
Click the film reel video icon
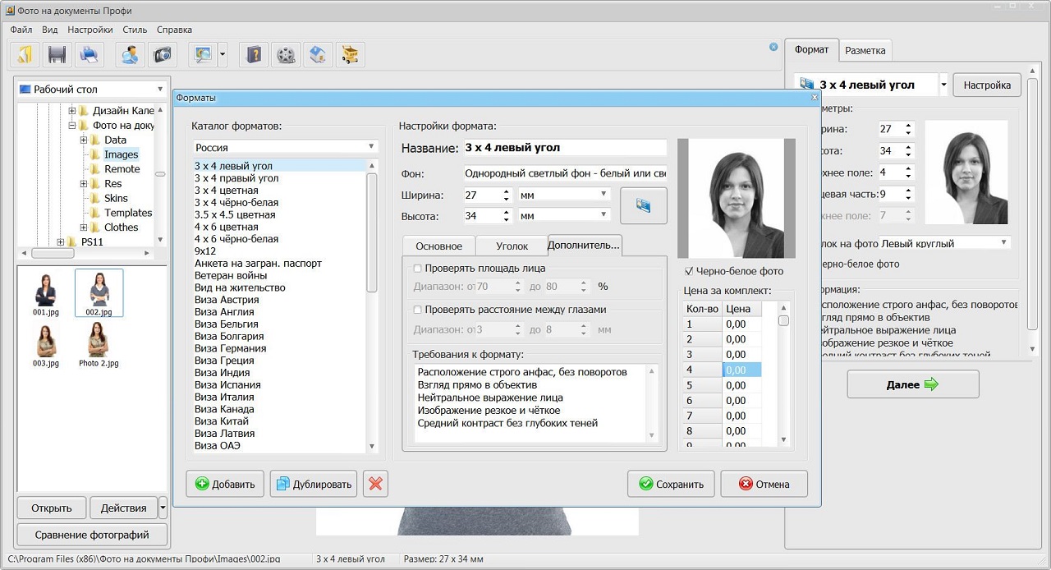pyautogui.click(x=286, y=54)
